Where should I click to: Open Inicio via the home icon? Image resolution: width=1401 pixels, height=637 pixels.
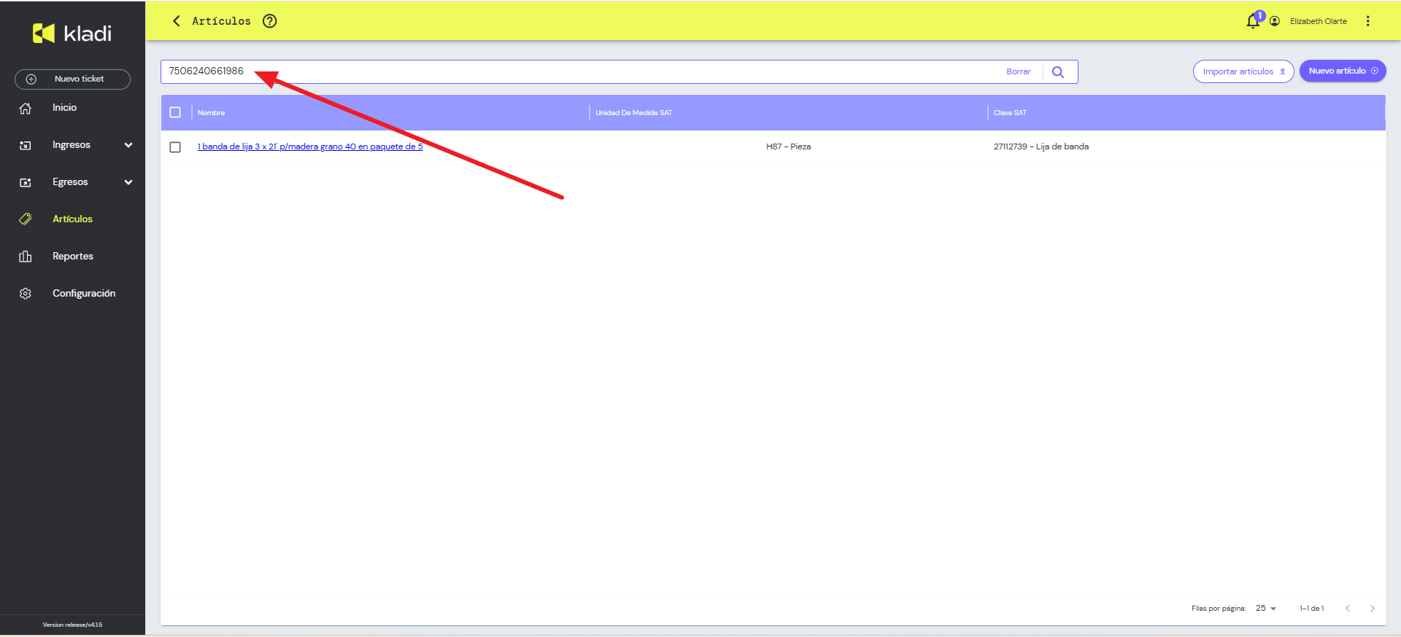click(x=26, y=108)
